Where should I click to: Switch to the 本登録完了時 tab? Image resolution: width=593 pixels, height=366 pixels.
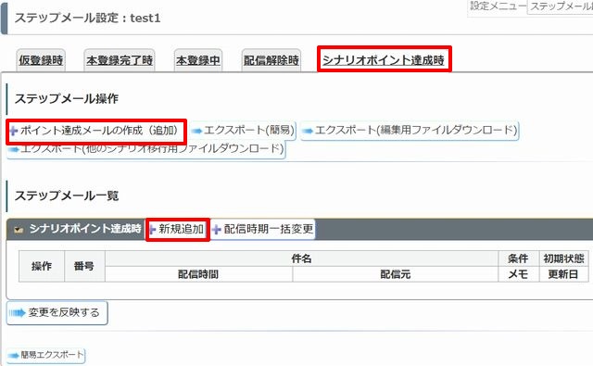pyautogui.click(x=120, y=60)
